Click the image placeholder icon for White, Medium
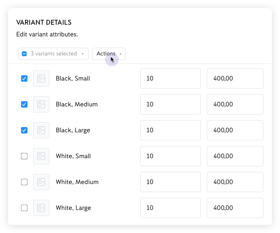The image size is (280, 233). 41,182
